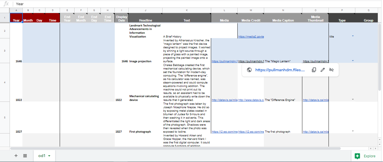Screen dimensions: 383x162
Task: Click the horizontal scrollbar at bottom
Action: tap(175, 148)
